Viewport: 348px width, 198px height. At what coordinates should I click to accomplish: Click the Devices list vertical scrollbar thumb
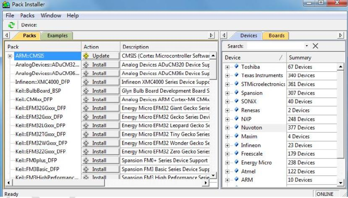(340, 114)
